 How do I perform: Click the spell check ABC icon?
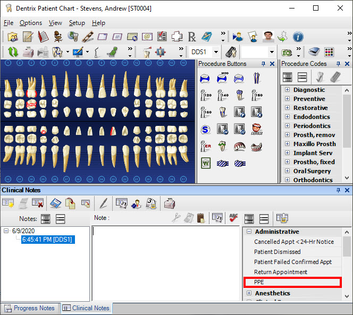[233, 218]
